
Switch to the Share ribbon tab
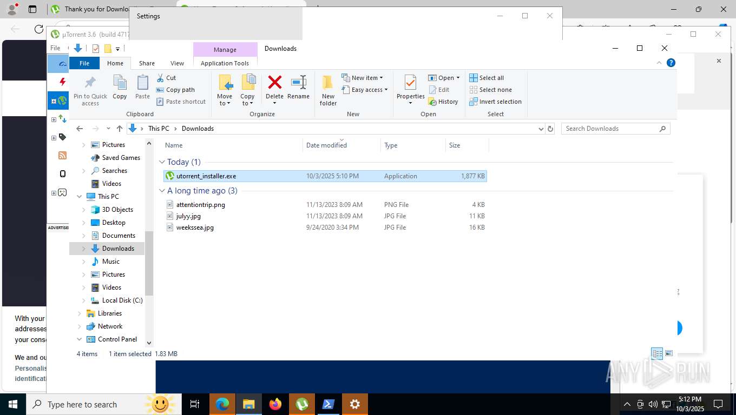point(147,63)
